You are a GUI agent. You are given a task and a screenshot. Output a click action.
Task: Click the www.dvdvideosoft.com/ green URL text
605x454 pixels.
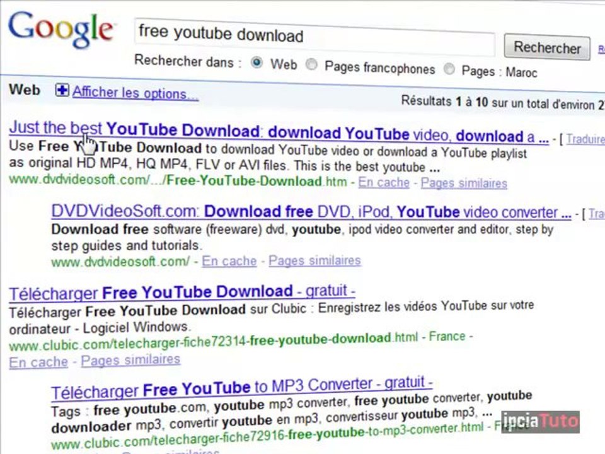[120, 262]
